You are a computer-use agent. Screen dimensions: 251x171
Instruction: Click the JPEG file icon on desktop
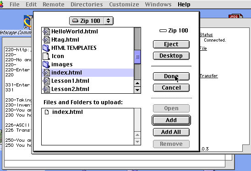(x=235, y=16)
